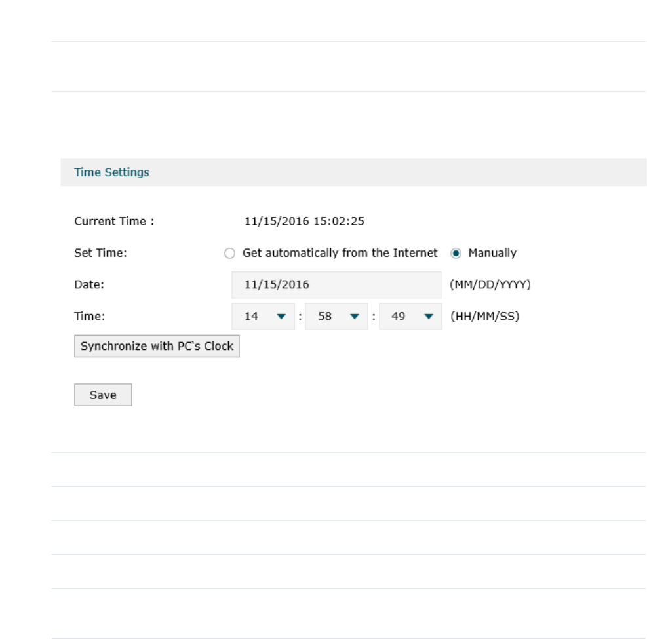Click the Current Time label
Screen dimensions: 647x639
(114, 222)
